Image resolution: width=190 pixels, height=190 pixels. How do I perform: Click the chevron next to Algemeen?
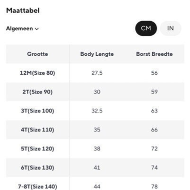(x=37, y=29)
